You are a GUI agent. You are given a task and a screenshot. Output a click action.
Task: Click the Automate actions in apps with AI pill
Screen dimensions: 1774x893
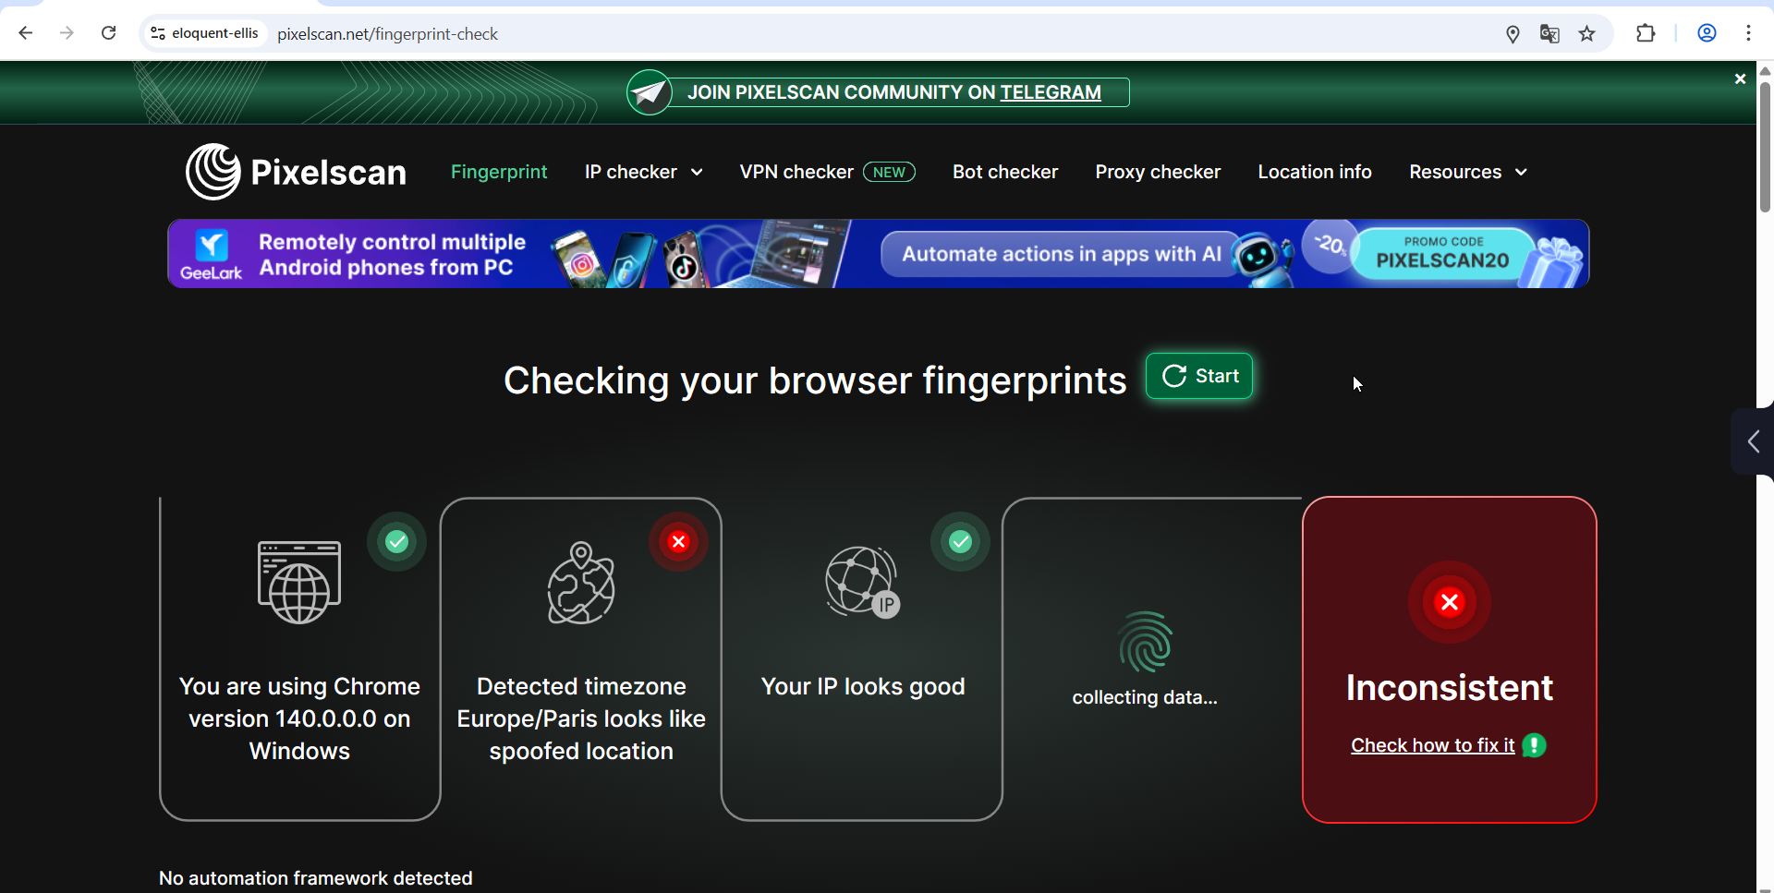click(x=1062, y=254)
